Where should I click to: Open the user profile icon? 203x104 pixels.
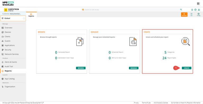click(199, 10)
